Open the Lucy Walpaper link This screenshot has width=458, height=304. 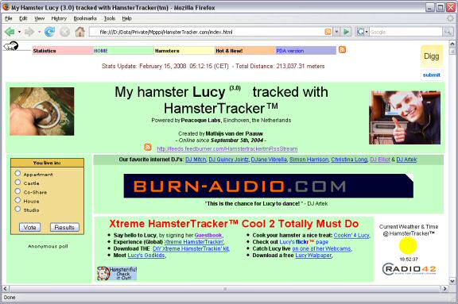[313, 256]
